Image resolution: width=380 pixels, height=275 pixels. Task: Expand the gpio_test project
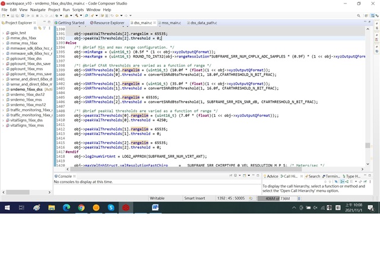coord(3,33)
